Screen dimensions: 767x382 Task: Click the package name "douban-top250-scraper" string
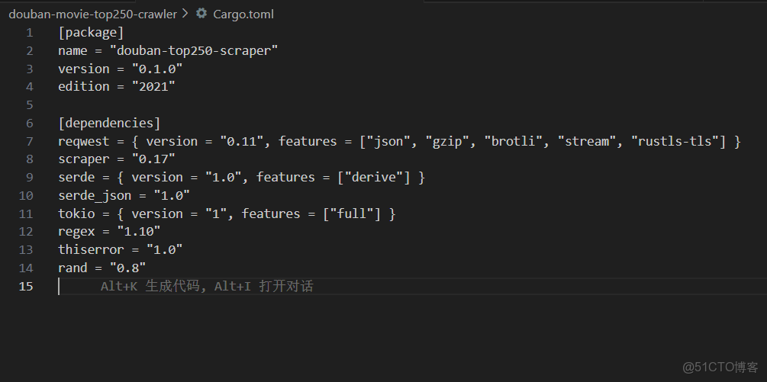pos(194,50)
